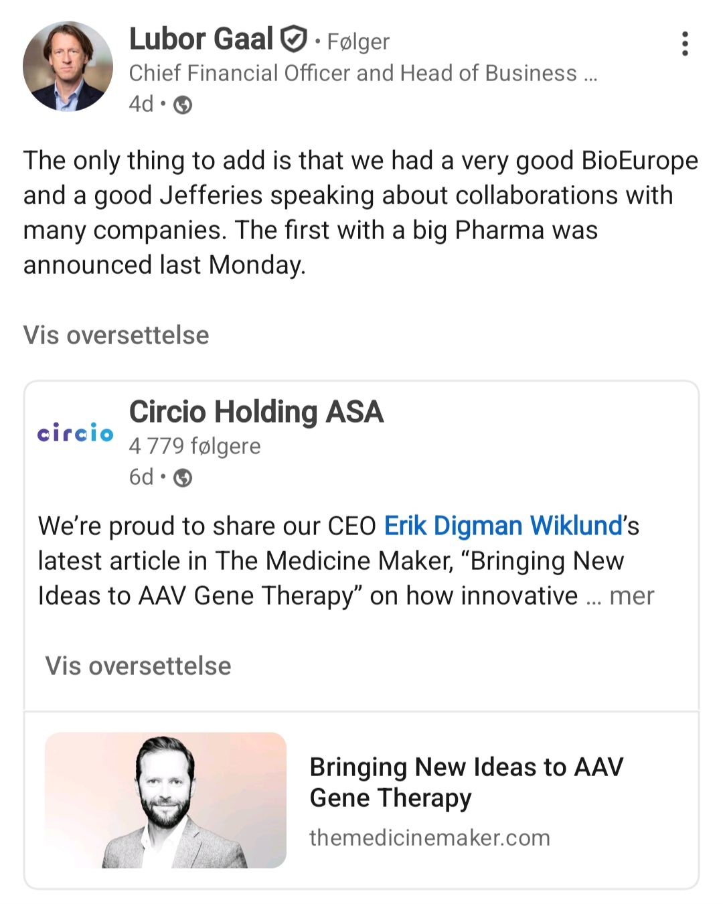Viewport: 723px width, 904px height.
Task: Open the three-dot post options menu
Action: pos(684,44)
